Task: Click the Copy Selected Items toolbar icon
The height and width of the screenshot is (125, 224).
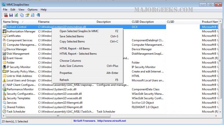Action: [22, 15]
